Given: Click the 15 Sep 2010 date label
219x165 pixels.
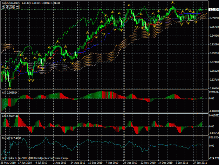Looking at the screenshot, I should click(95, 163).
